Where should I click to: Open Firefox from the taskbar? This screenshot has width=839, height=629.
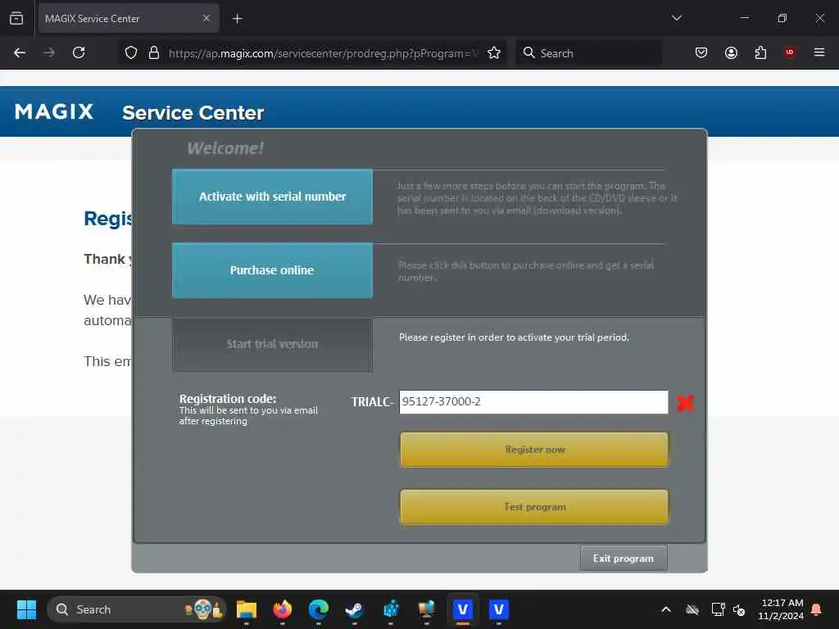283,609
